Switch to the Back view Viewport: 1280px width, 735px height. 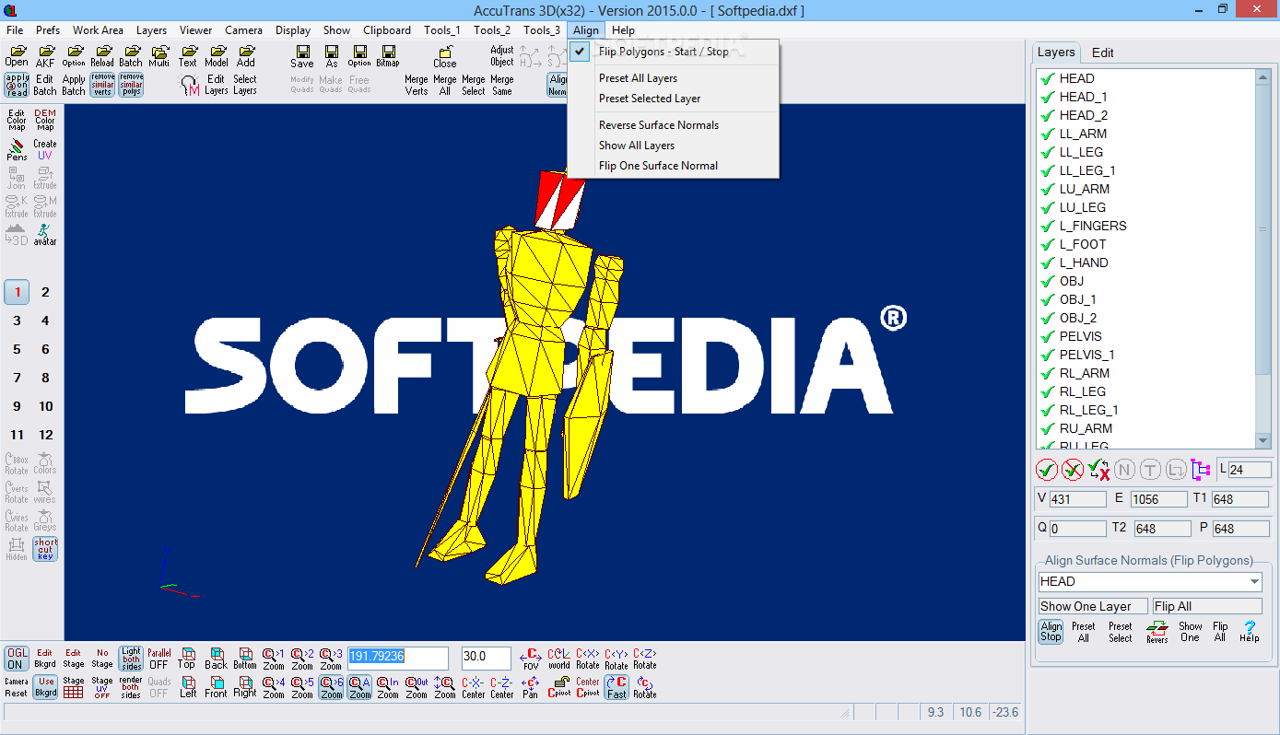216,658
